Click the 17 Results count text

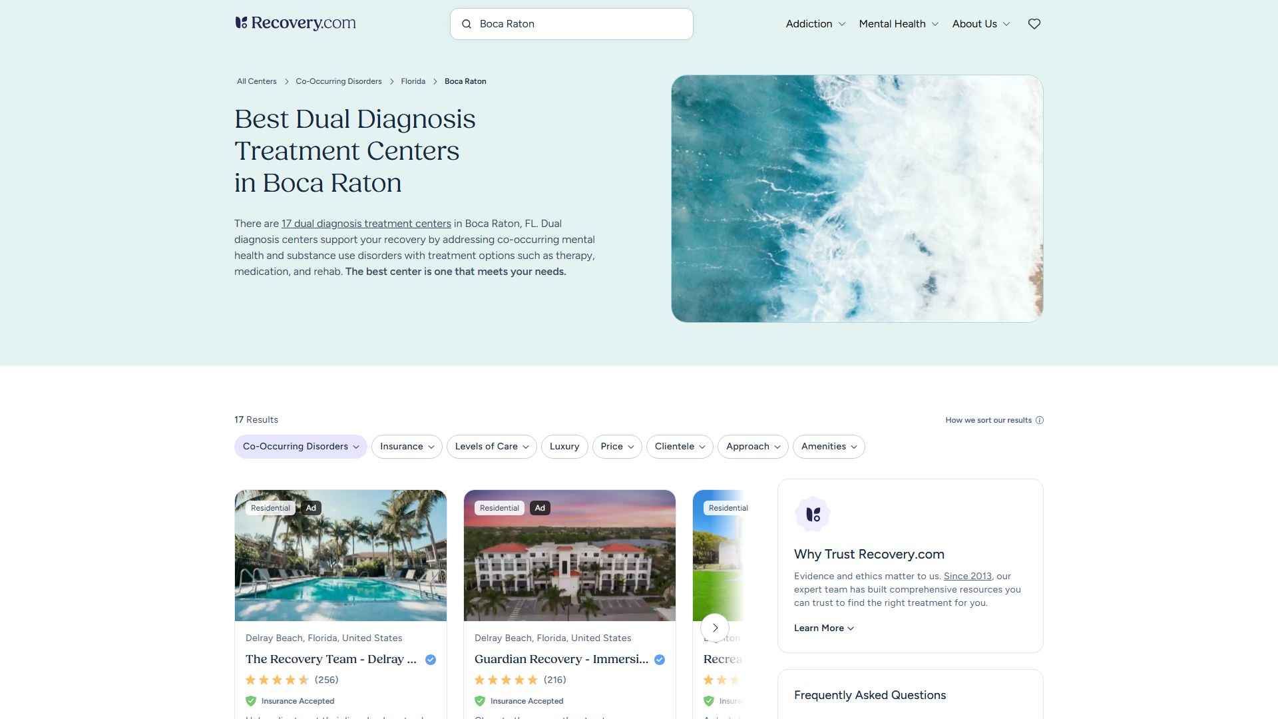256,420
